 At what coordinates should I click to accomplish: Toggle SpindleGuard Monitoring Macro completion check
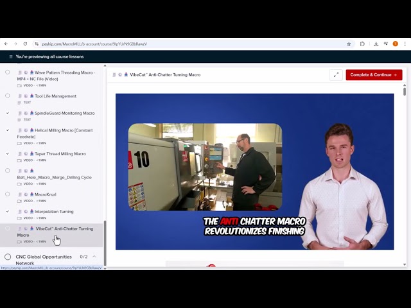8,113
